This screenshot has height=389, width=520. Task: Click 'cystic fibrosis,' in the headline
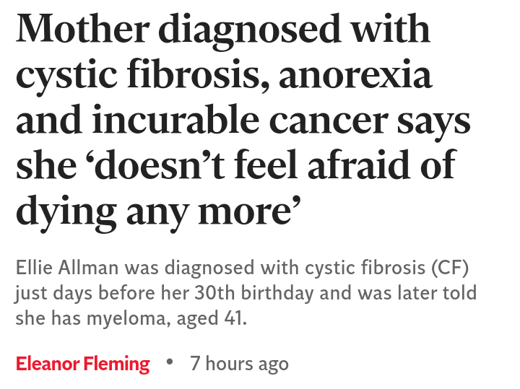(139, 76)
